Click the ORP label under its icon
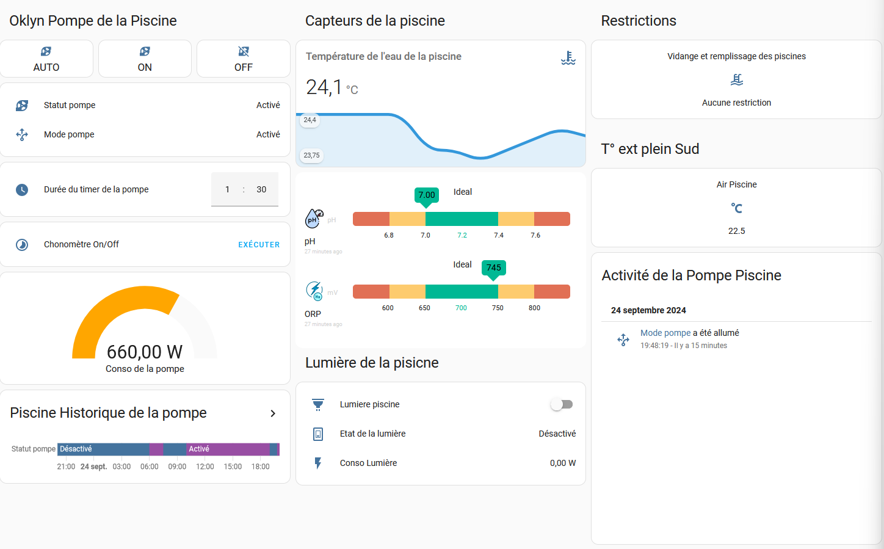The width and height of the screenshot is (884, 549). point(313,314)
